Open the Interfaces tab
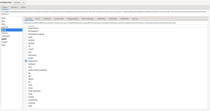 (124, 19)
